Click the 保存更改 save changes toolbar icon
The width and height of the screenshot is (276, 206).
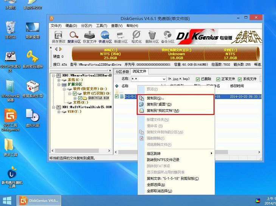point(59,37)
